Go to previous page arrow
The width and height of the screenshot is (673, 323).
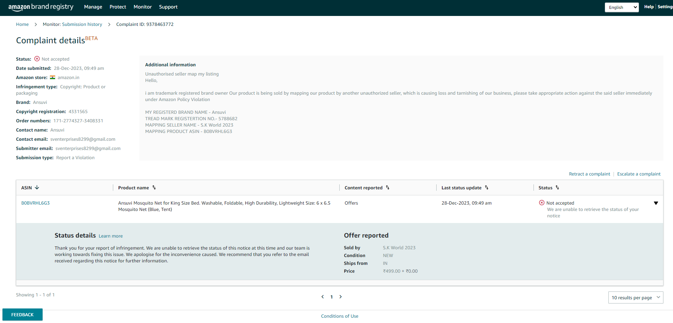(323, 297)
